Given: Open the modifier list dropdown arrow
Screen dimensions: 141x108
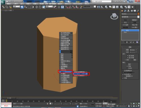Looking at the screenshot, I should (138, 17).
